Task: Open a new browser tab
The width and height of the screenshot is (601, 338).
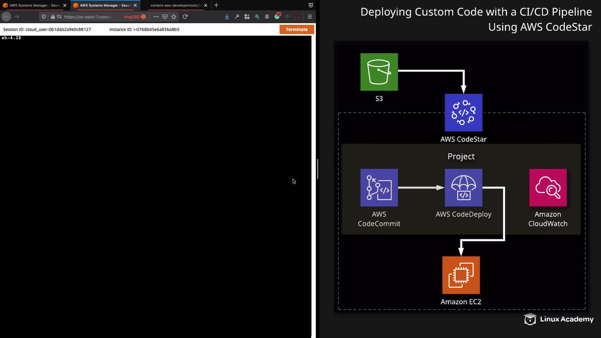Action: coord(216,5)
